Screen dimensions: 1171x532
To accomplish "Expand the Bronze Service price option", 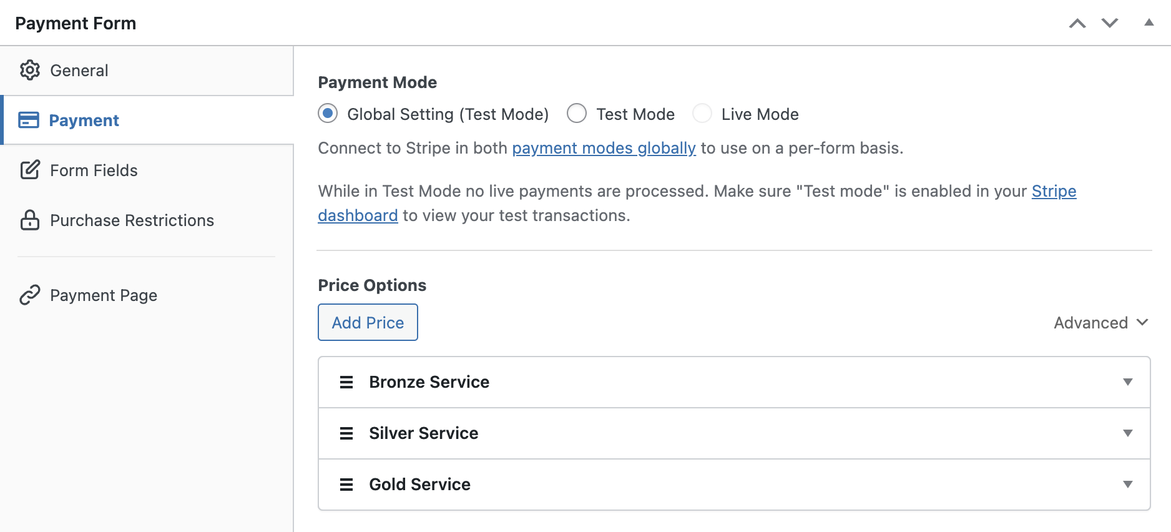I will (x=1127, y=382).
